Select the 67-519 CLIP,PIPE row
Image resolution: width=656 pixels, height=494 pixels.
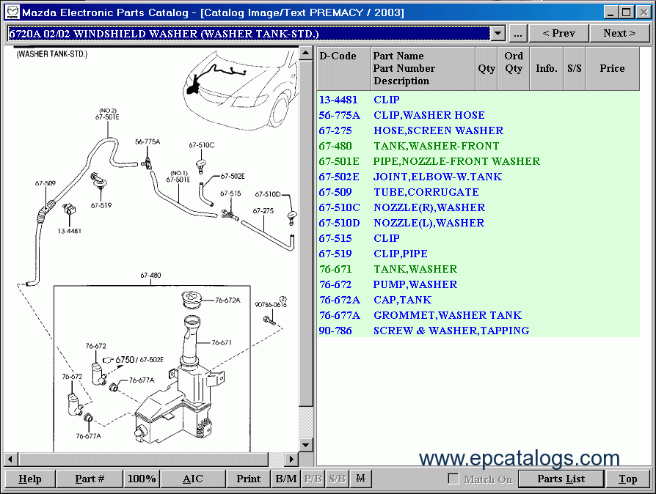(478, 254)
